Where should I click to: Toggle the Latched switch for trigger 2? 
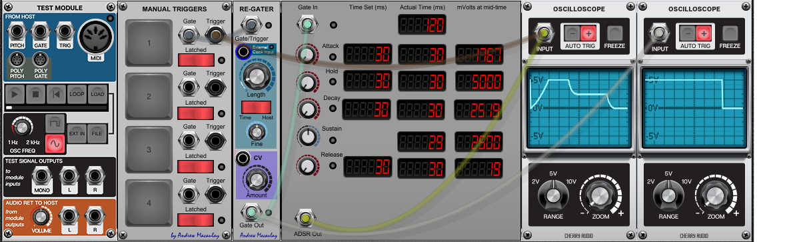[x=196, y=113]
